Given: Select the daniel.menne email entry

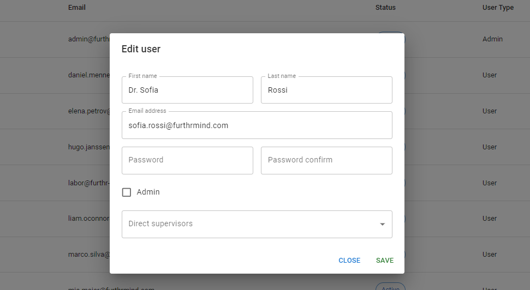Looking at the screenshot, I should point(88,75).
